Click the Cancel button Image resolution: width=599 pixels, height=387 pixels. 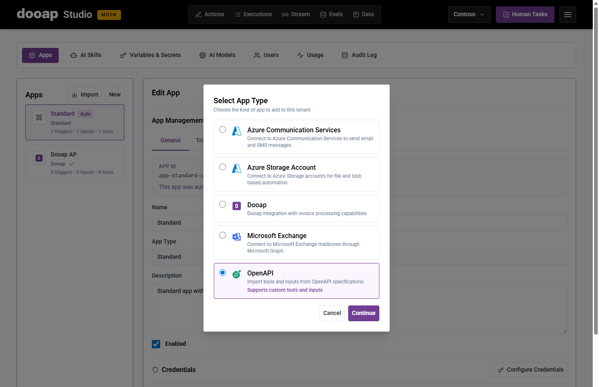coord(332,313)
